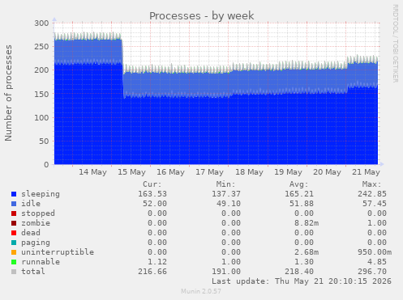Click sleeping average value 165.21

pyautogui.click(x=299, y=194)
